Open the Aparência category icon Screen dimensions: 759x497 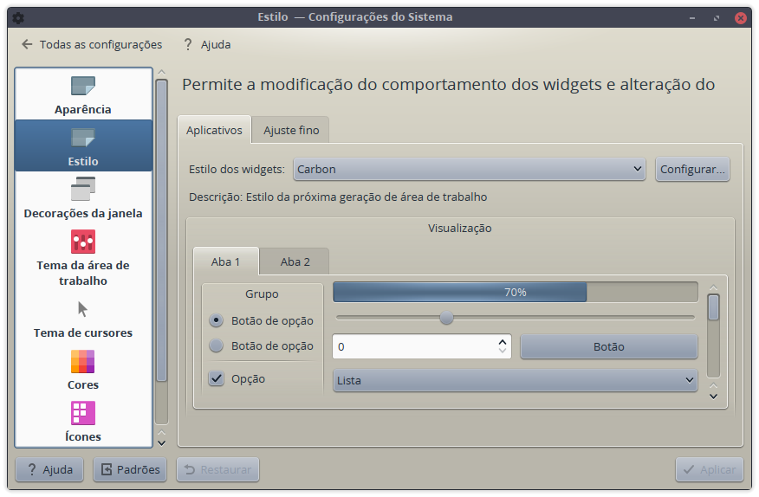[83, 86]
